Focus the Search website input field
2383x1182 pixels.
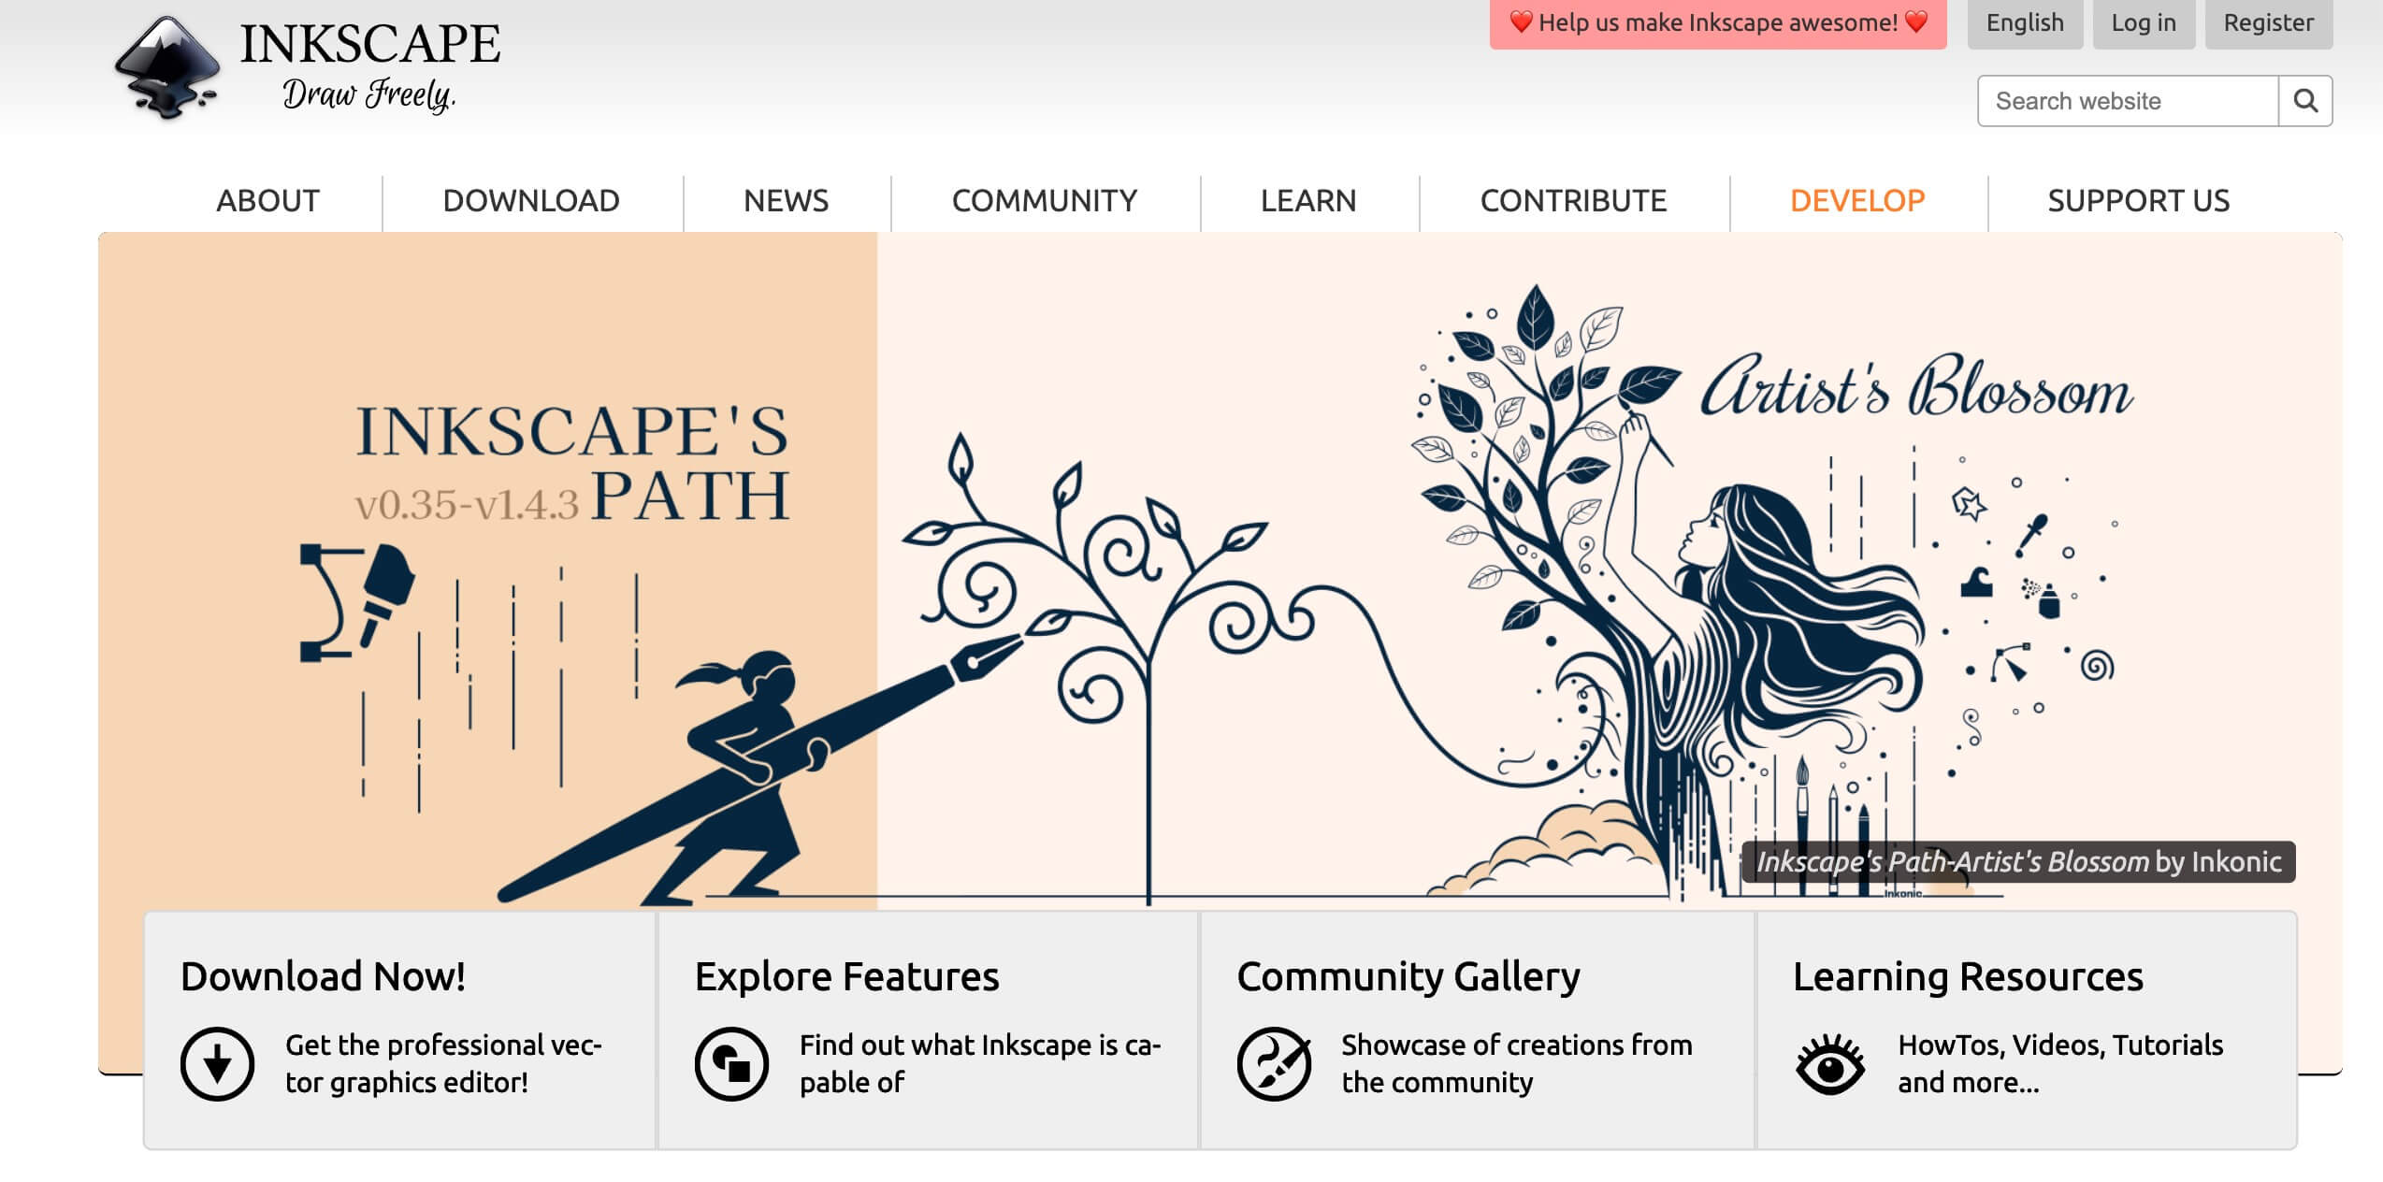2127,101
